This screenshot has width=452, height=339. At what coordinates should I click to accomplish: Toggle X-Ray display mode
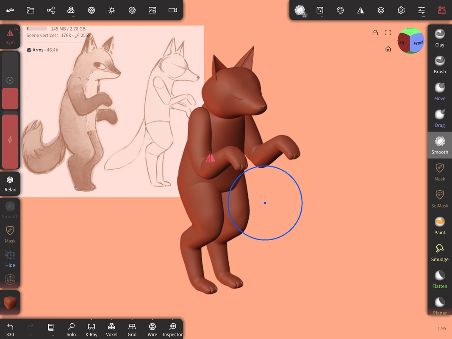pyautogui.click(x=91, y=329)
